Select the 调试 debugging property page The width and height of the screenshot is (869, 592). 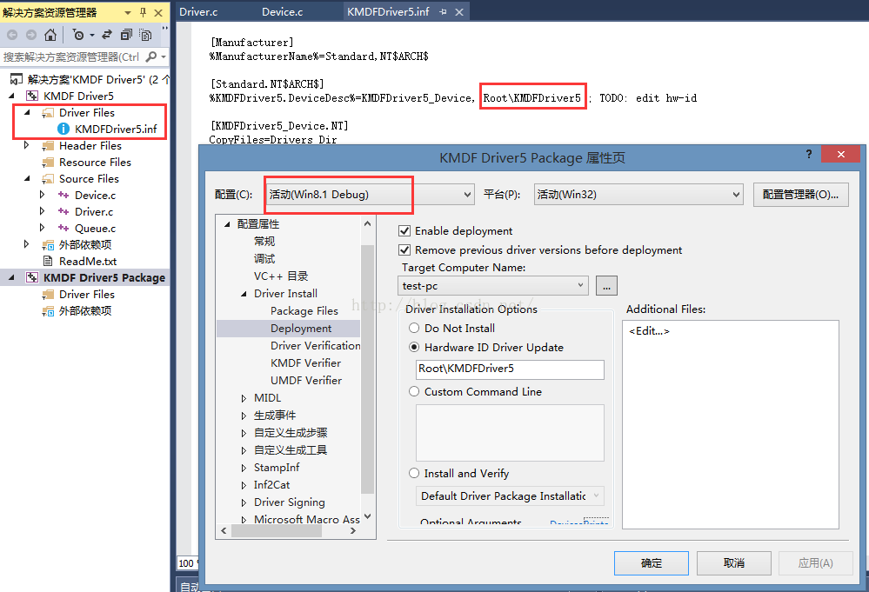264,258
